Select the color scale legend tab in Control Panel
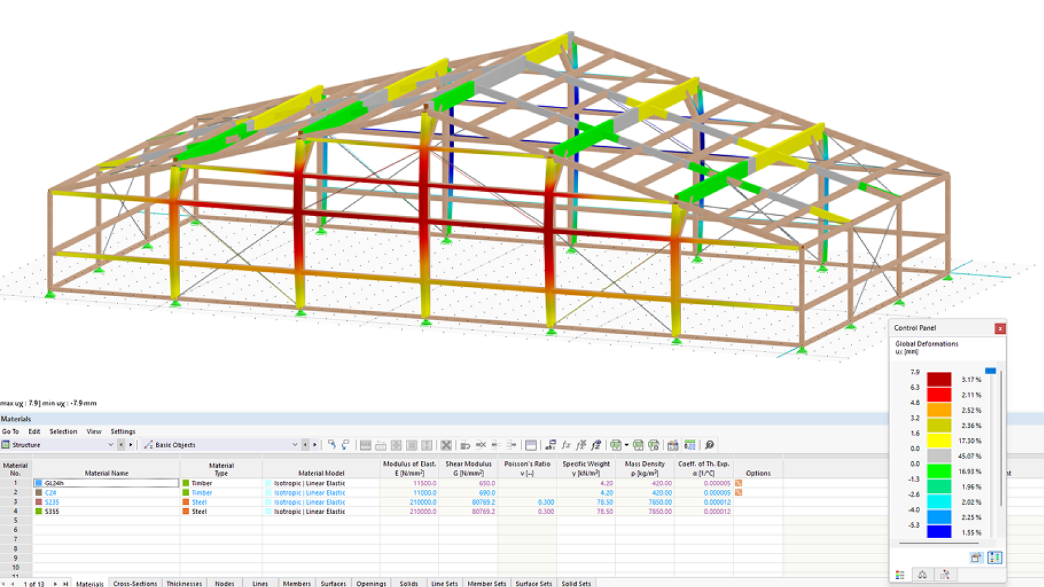Image resolution: width=1044 pixels, height=587 pixels. (900, 575)
